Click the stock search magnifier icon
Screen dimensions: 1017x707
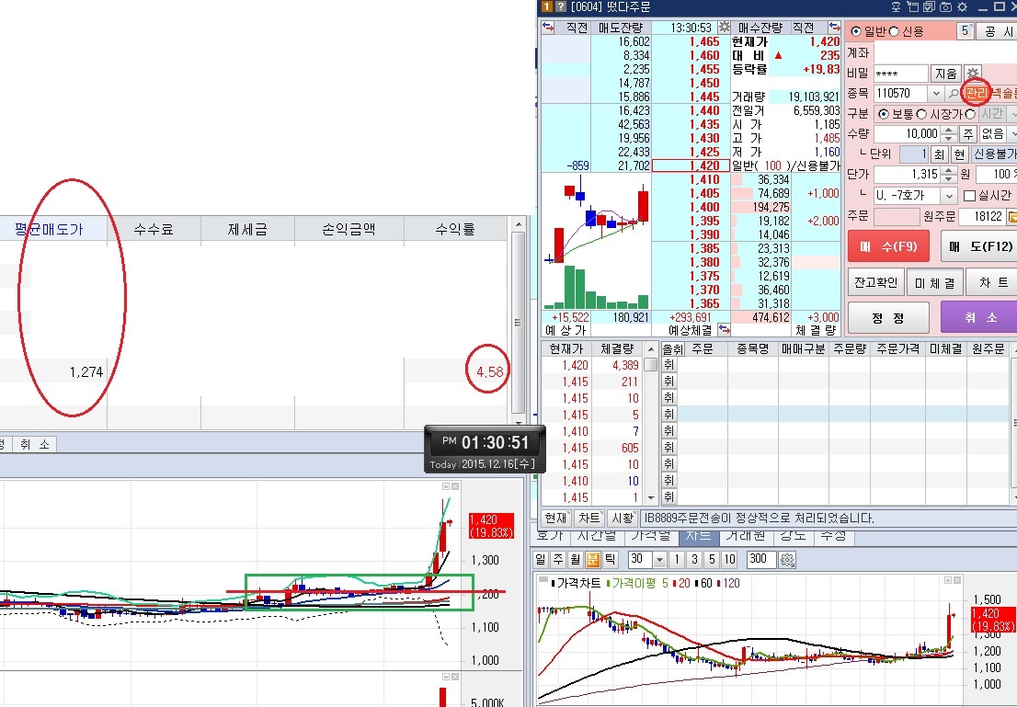tap(953, 93)
